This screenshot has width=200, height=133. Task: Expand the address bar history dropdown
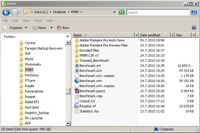coord(114,12)
